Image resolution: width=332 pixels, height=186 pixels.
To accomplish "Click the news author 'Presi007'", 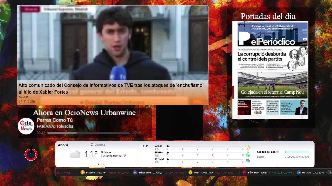I will [23, 97].
